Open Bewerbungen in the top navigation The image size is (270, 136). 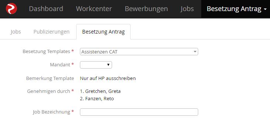tap(146, 9)
